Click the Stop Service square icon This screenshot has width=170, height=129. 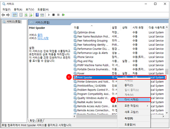[x=53, y=15]
